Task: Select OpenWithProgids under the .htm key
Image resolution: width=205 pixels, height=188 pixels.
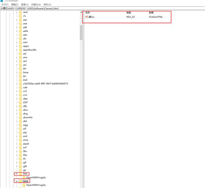Action: tap(36, 177)
